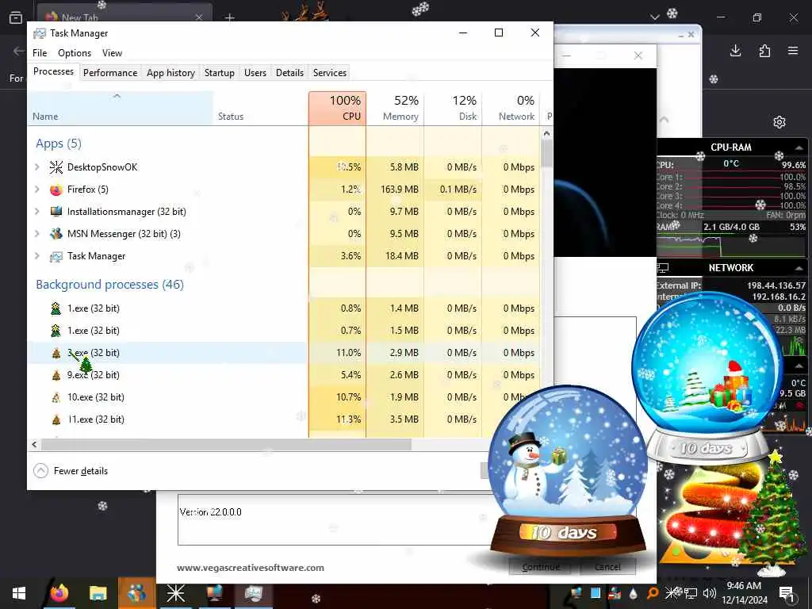This screenshot has width=812, height=609.
Task: Switch to the App history tab
Action: [x=171, y=72]
